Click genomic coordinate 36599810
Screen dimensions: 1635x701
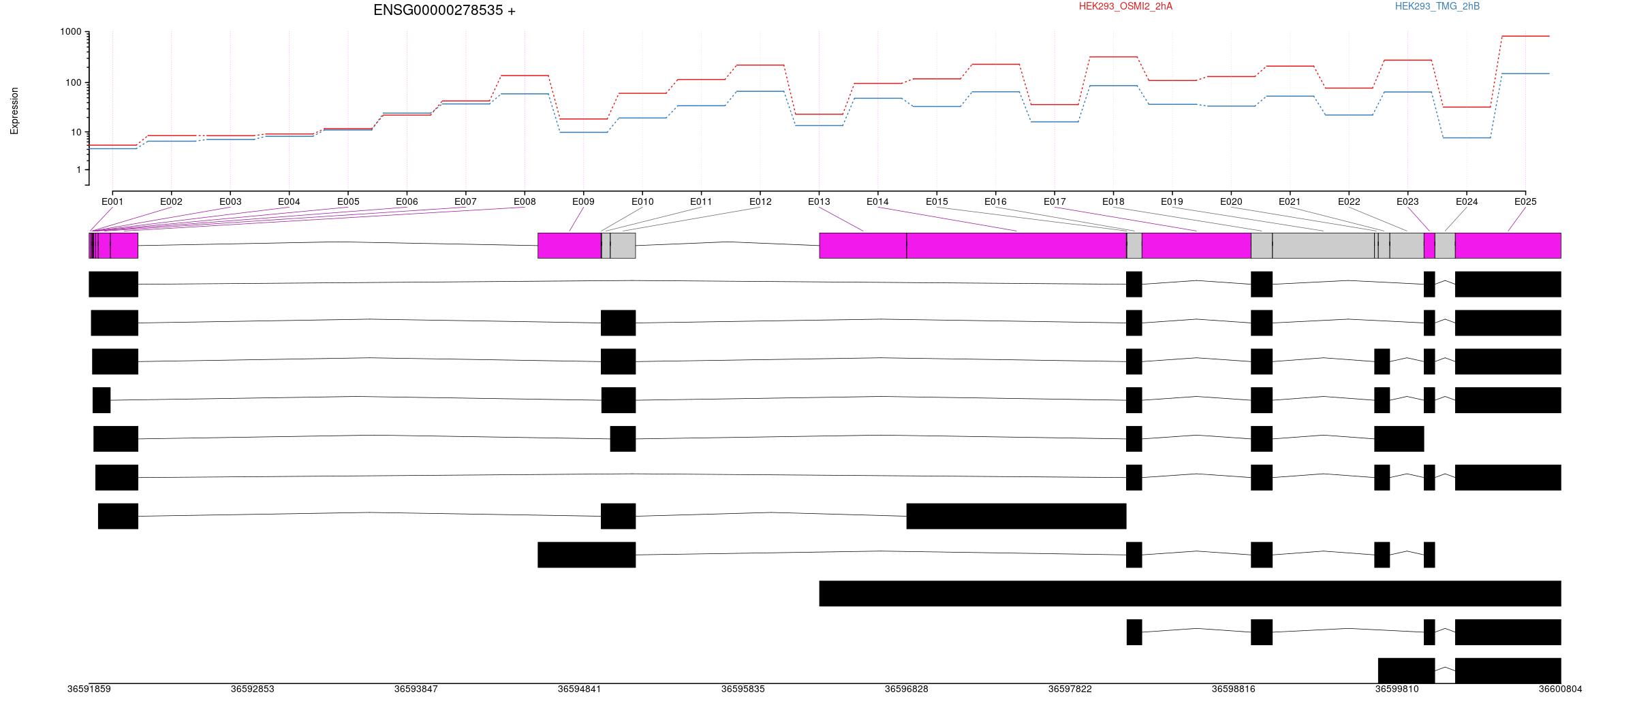1397,689
